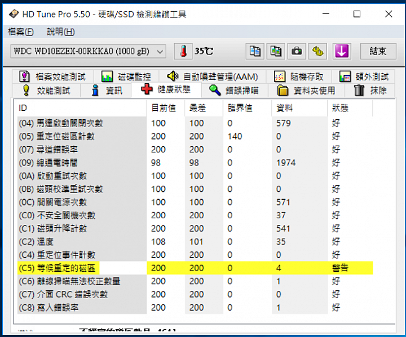The image size is (406, 337).
Task: Select the (C4) 重定位事件計數 row
Action: click(195, 255)
